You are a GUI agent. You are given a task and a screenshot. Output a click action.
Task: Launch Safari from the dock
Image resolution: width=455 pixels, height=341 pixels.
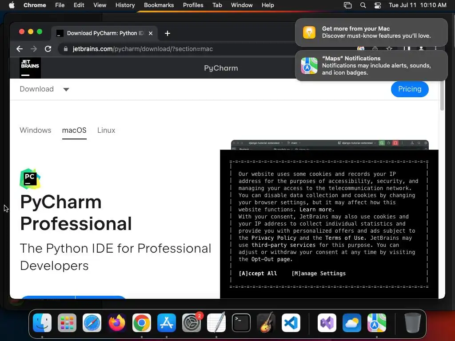(92, 323)
